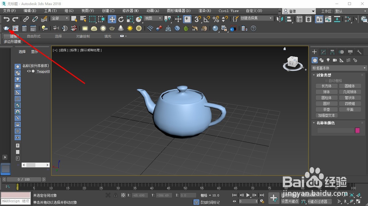Open the 创建(C) menu
This screenshot has width=368, height=206.
click(108, 11)
